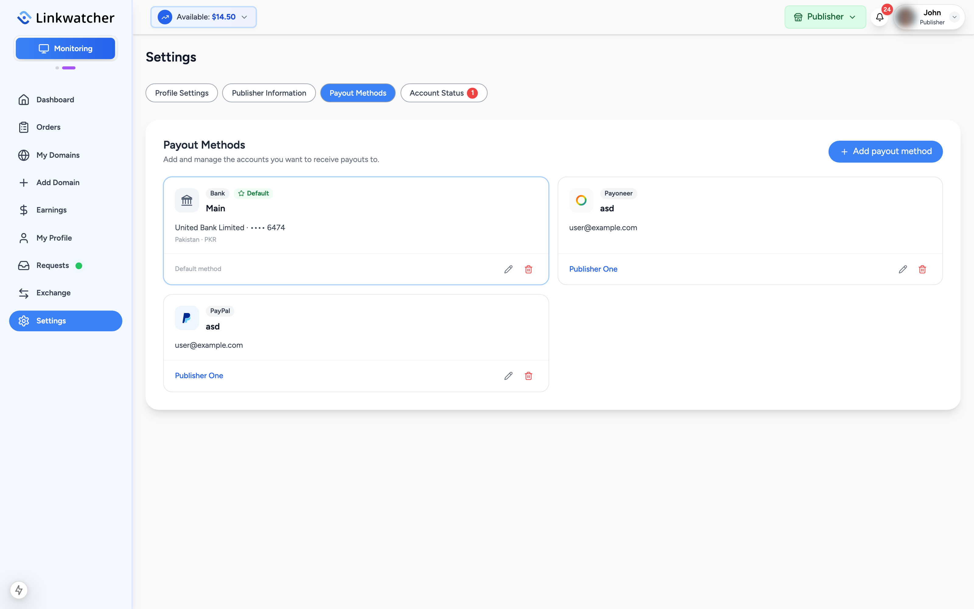Click the Payoneer logo icon
Screen dimensions: 974x609
[x=581, y=200]
